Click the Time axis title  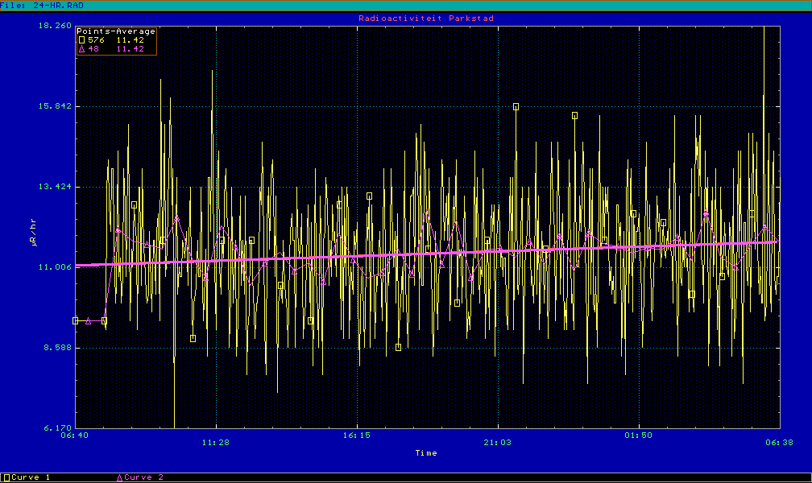[426, 453]
